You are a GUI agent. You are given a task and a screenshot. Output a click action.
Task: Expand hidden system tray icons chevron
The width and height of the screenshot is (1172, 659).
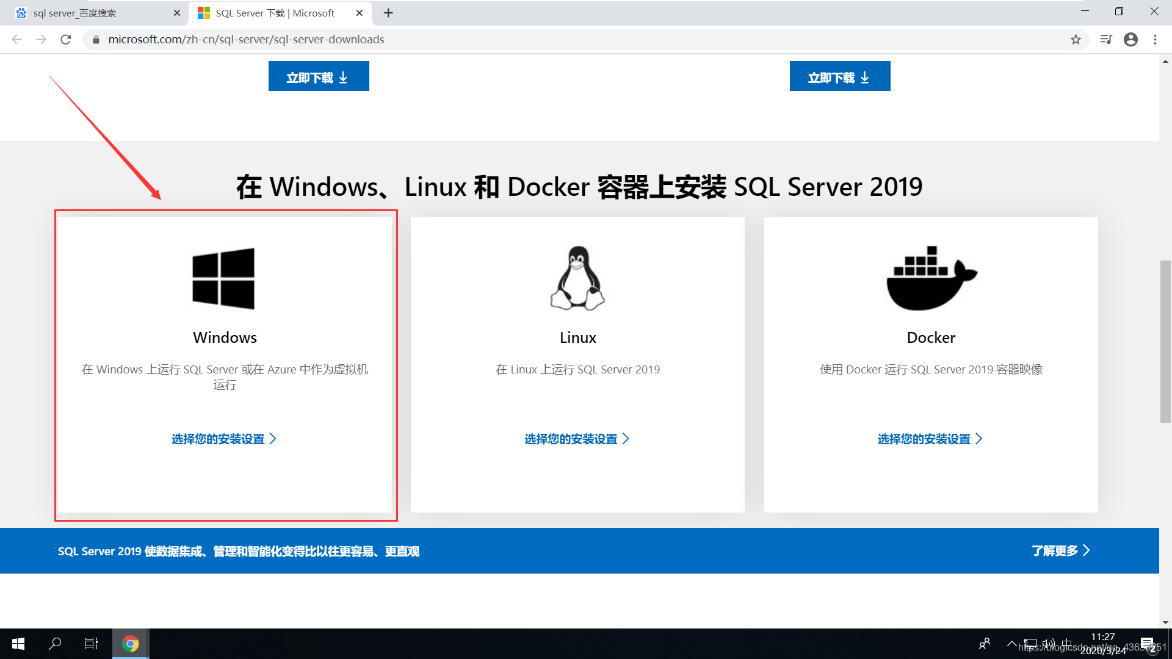[x=1011, y=644]
